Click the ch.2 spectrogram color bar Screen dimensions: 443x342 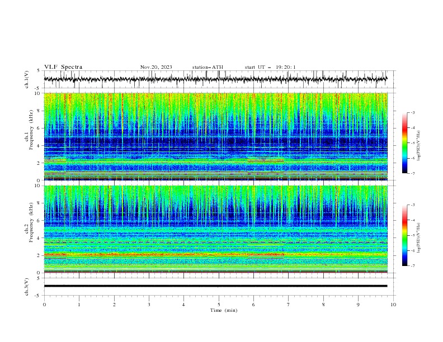tap(404, 235)
